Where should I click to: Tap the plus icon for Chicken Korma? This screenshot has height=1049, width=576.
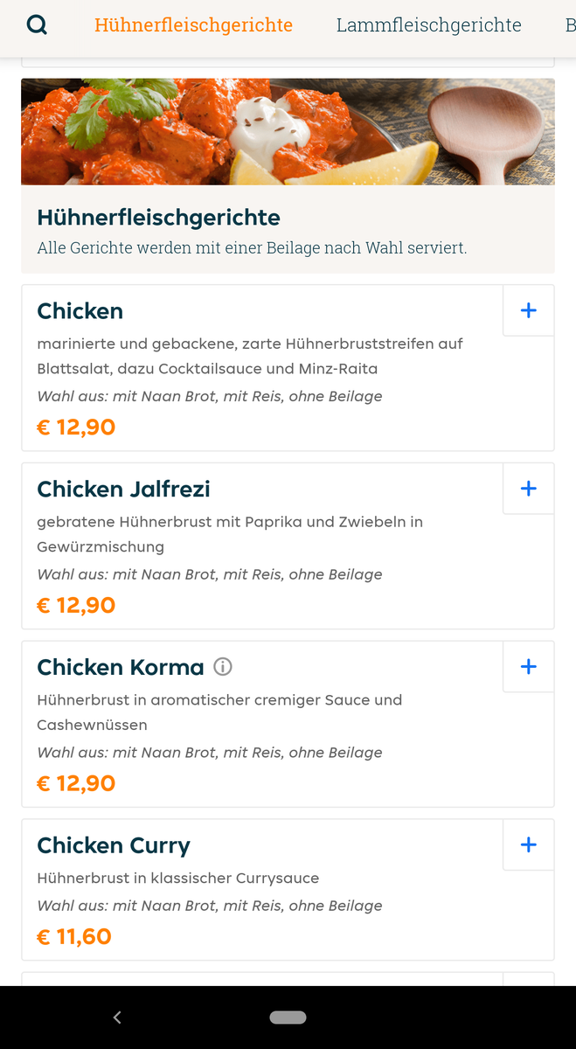pyautogui.click(x=528, y=667)
